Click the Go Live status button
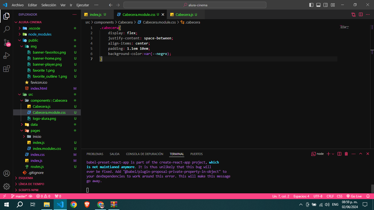The image size is (374, 210). coord(354,196)
